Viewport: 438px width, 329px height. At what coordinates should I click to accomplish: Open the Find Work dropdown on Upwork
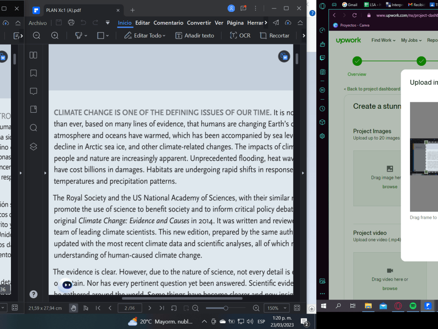click(x=383, y=40)
